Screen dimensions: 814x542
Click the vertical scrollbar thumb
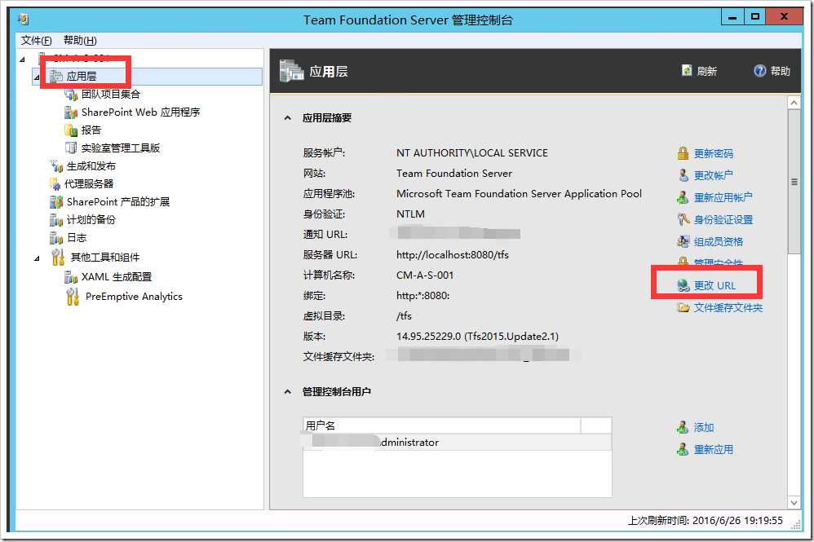click(794, 182)
